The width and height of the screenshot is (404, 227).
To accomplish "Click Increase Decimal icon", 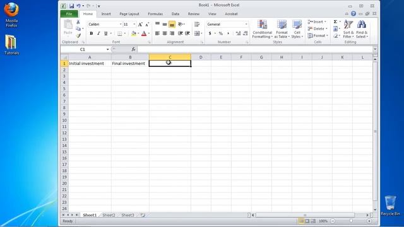I will pos(238,33).
